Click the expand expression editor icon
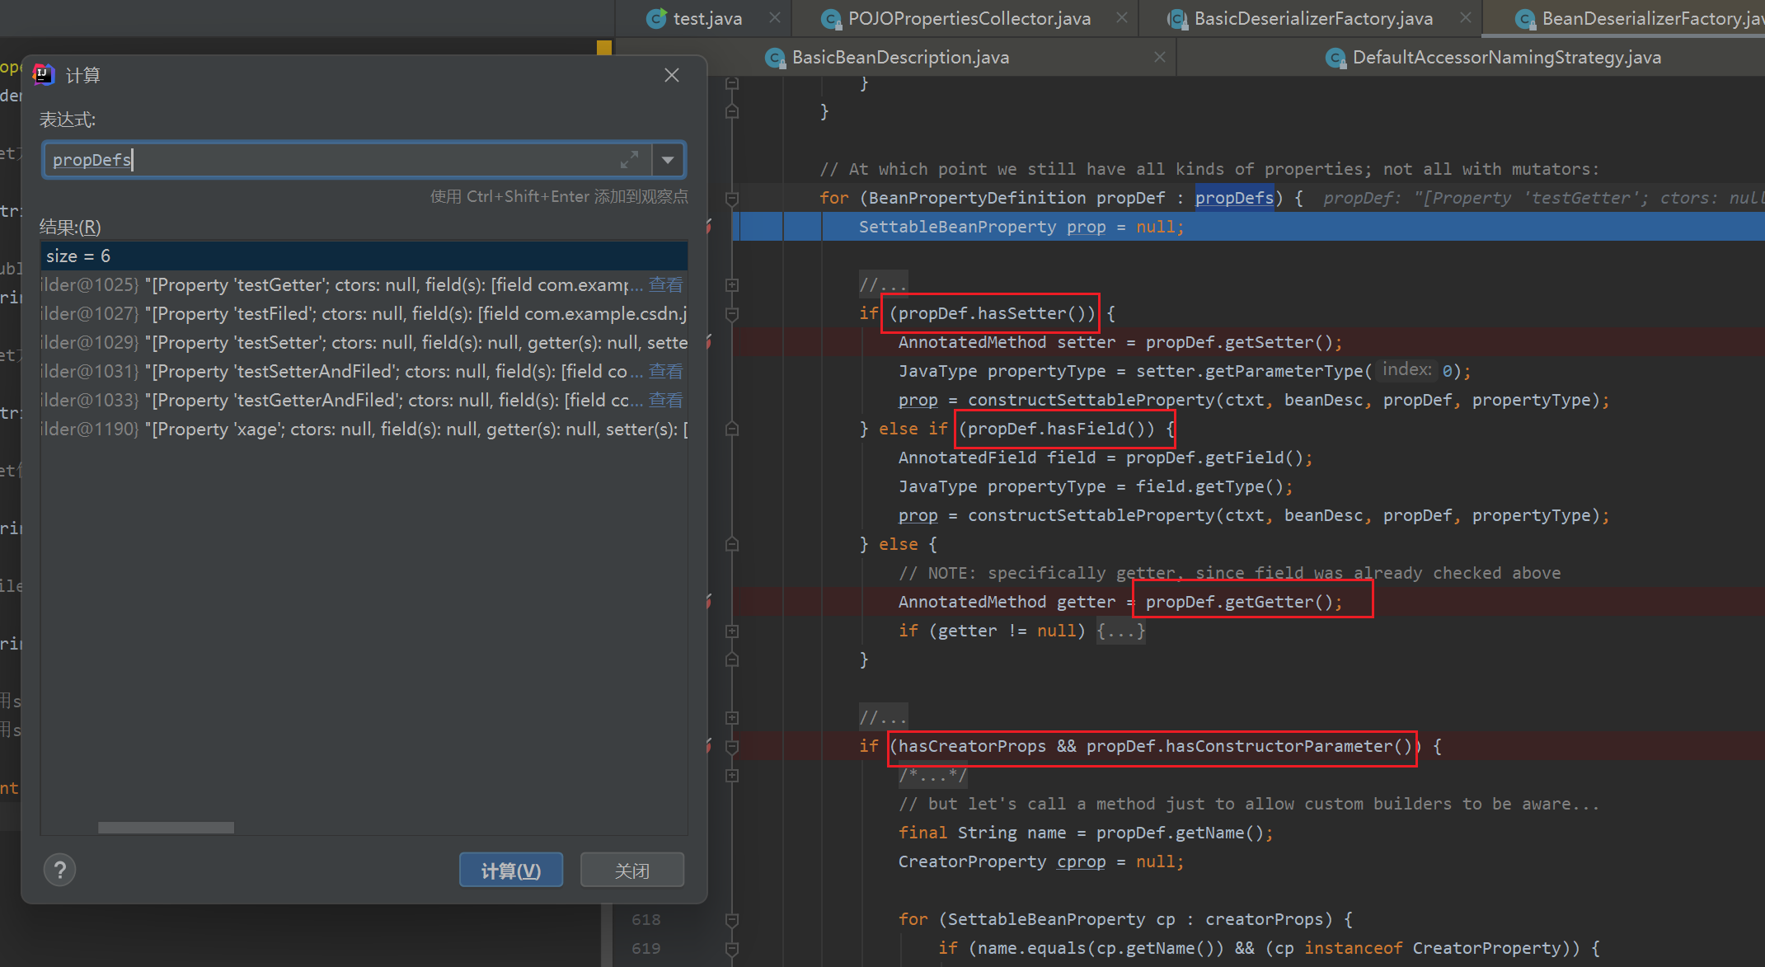The image size is (1765, 967). (629, 160)
